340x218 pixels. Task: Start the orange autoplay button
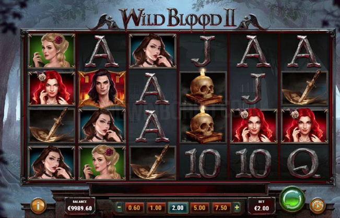(317, 205)
